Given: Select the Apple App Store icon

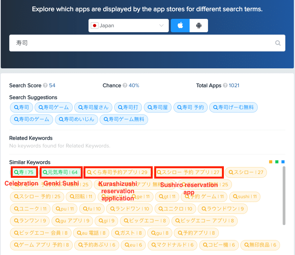Looking at the screenshot, I should pyautogui.click(x=180, y=25).
